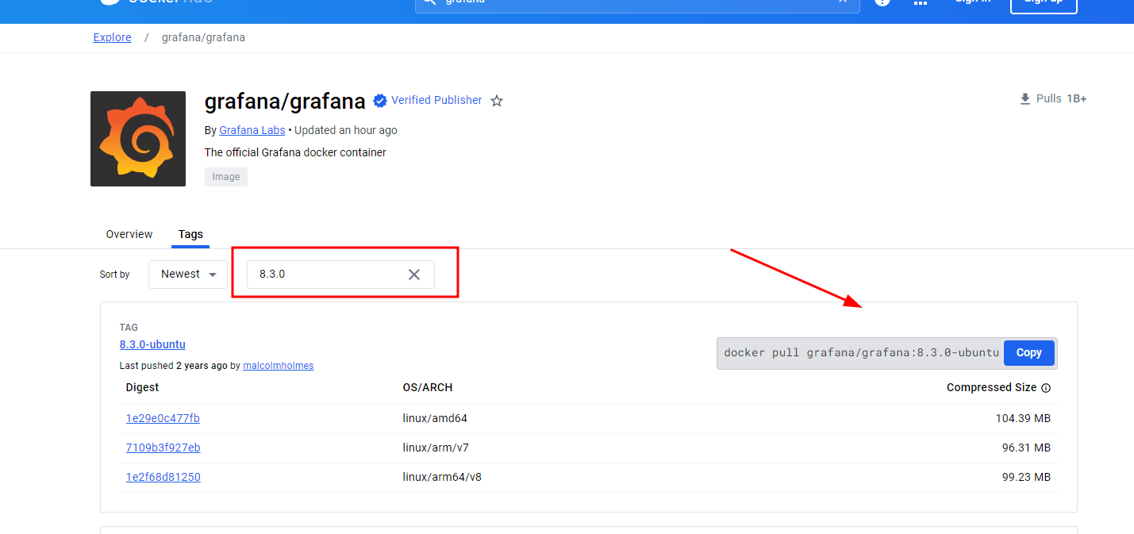Select the Tags tab

click(x=190, y=234)
